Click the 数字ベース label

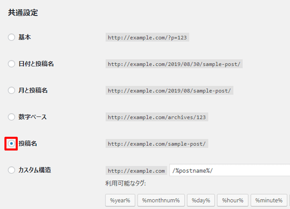(x=32, y=117)
